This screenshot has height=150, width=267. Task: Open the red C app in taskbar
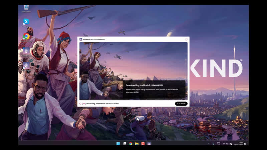[143, 144]
